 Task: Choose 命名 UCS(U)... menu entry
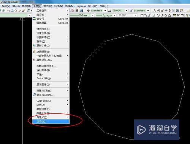(x=51, y=95)
